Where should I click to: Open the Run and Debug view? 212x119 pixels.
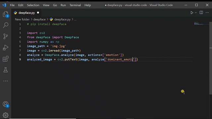pos(5,48)
